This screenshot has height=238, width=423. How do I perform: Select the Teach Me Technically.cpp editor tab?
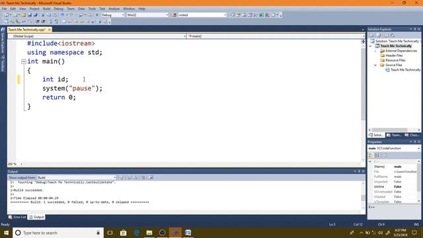[x=27, y=29]
